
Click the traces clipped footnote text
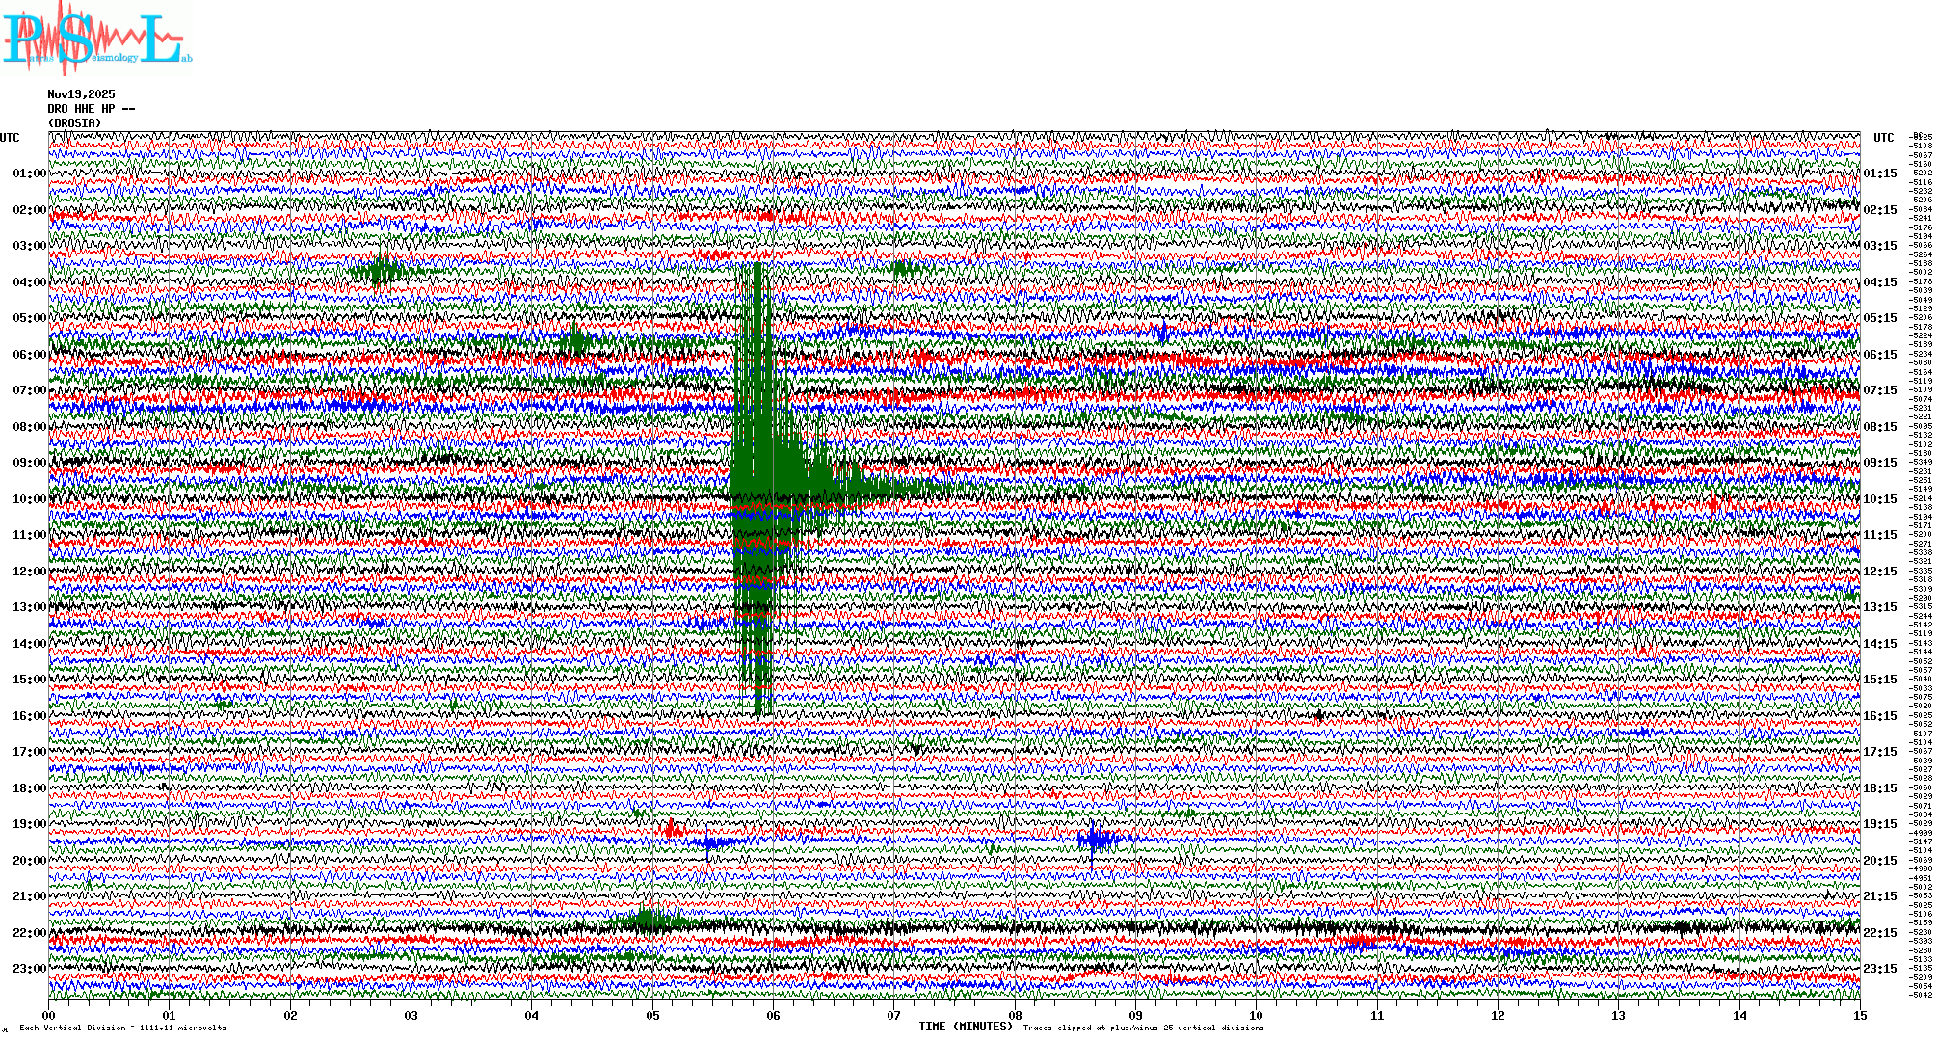[x=1143, y=1028]
